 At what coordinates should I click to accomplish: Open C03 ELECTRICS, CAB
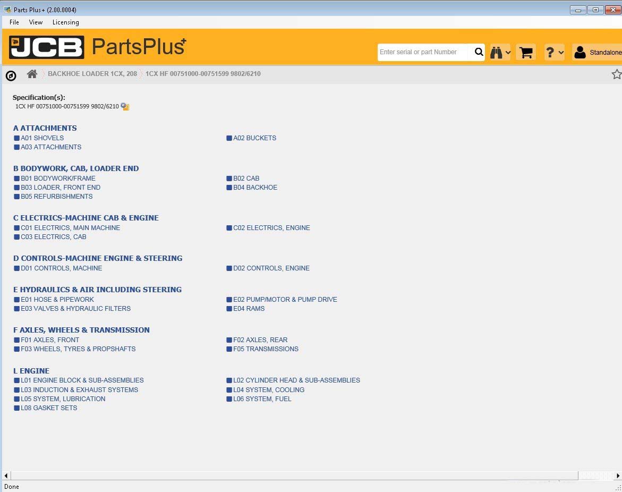tap(54, 237)
